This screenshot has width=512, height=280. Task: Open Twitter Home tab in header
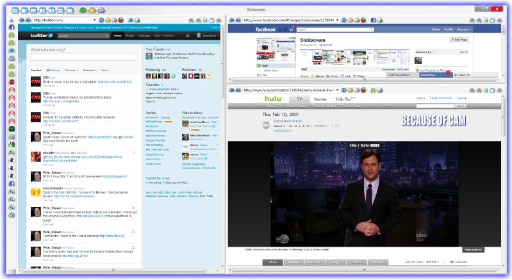[x=117, y=36]
